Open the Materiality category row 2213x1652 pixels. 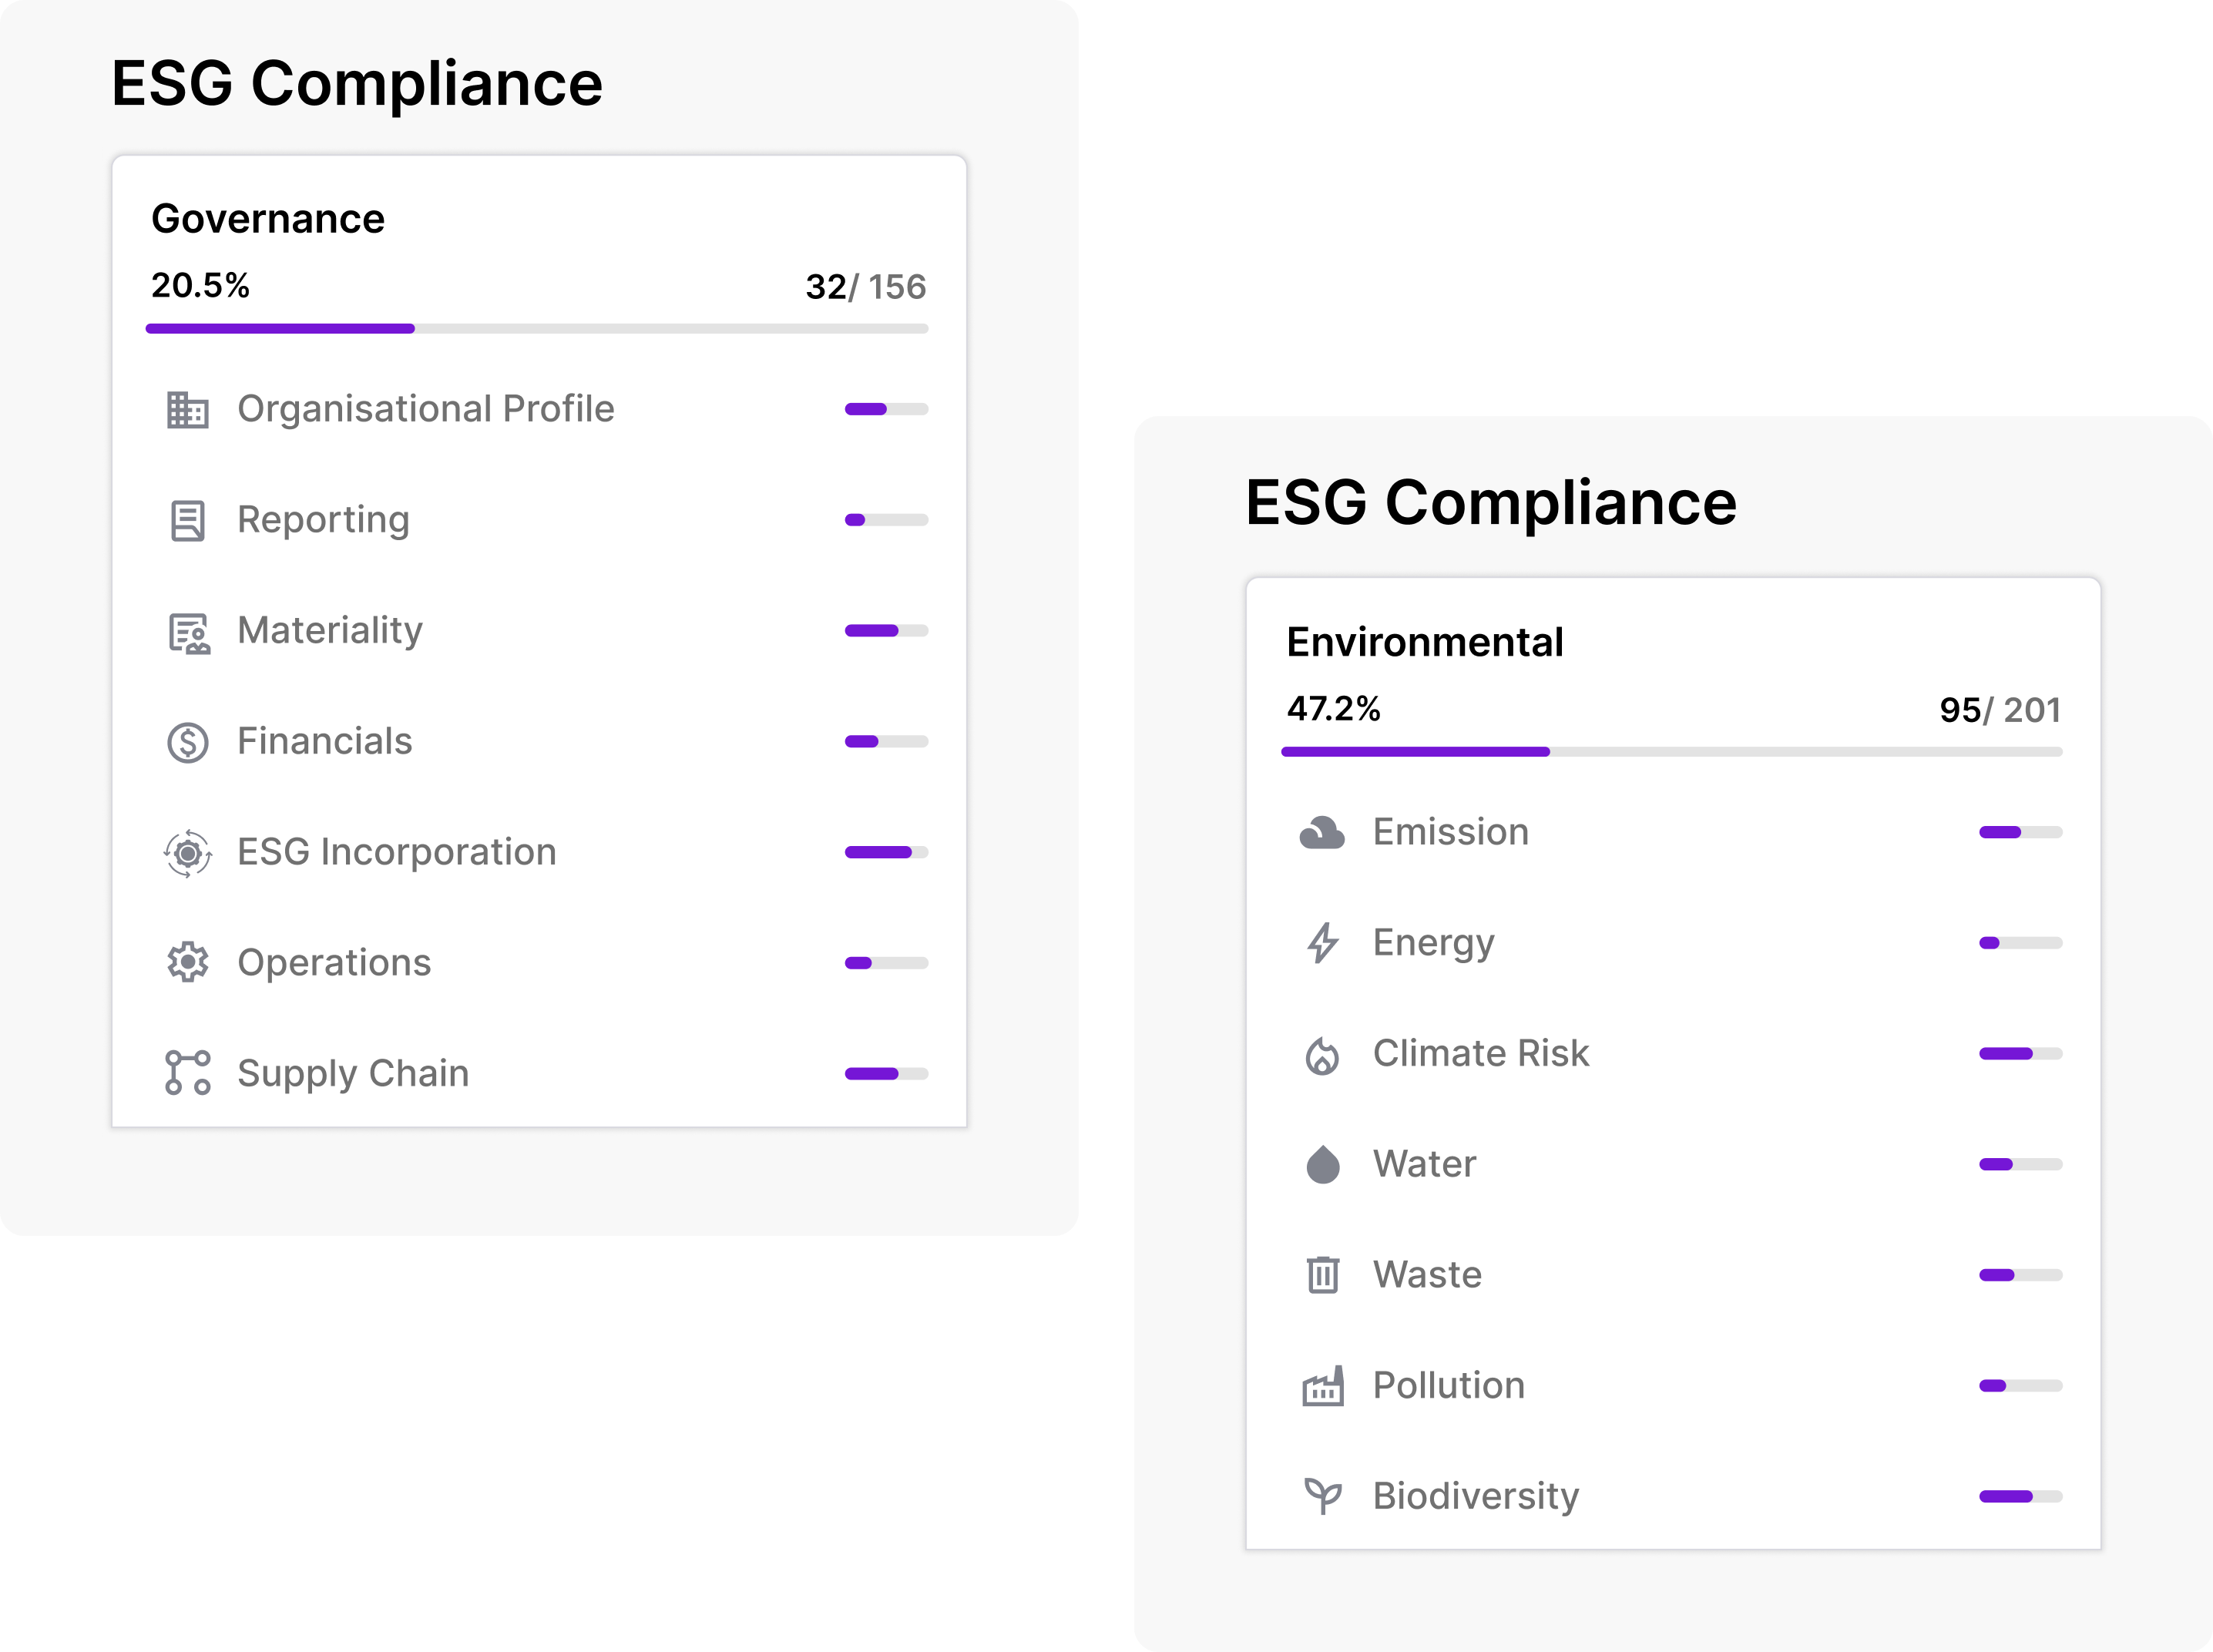pyautogui.click(x=330, y=631)
